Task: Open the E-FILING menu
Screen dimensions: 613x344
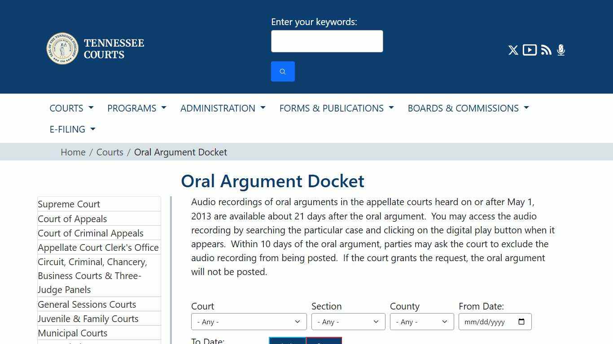Action: tap(72, 129)
